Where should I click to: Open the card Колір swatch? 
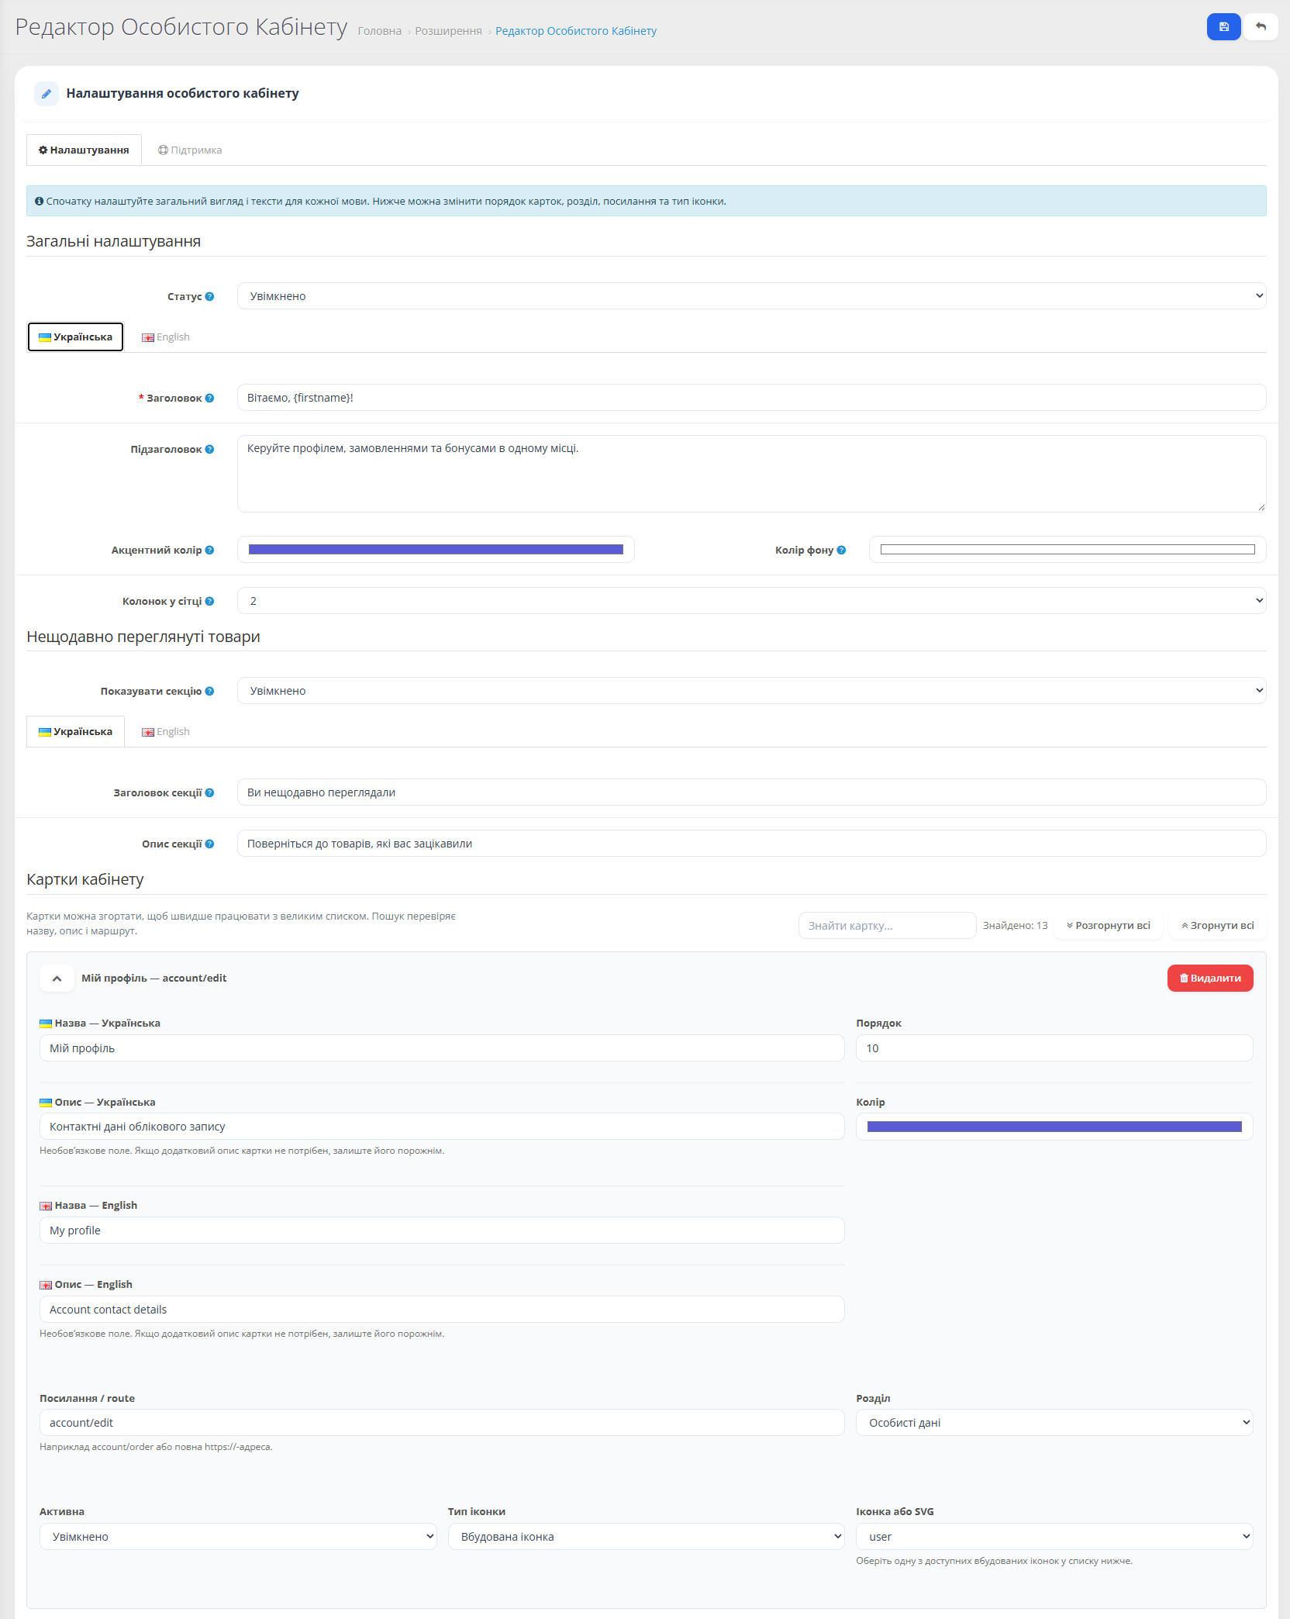point(1054,1127)
